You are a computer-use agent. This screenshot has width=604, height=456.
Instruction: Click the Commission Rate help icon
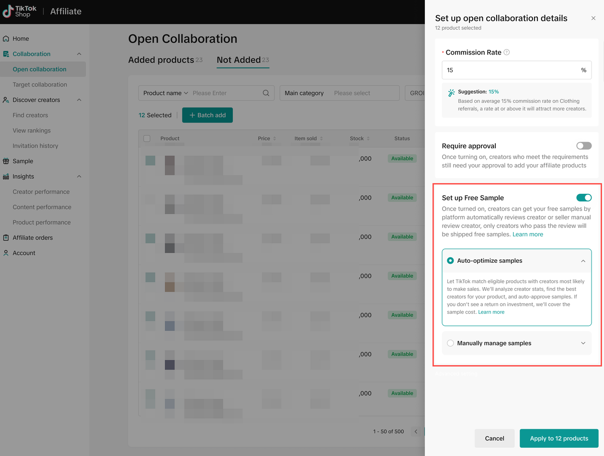coord(507,52)
